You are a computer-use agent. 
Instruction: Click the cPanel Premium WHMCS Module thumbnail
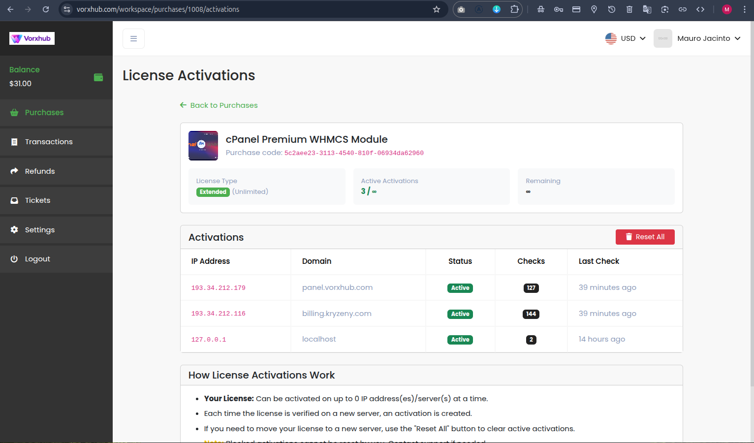[203, 146]
